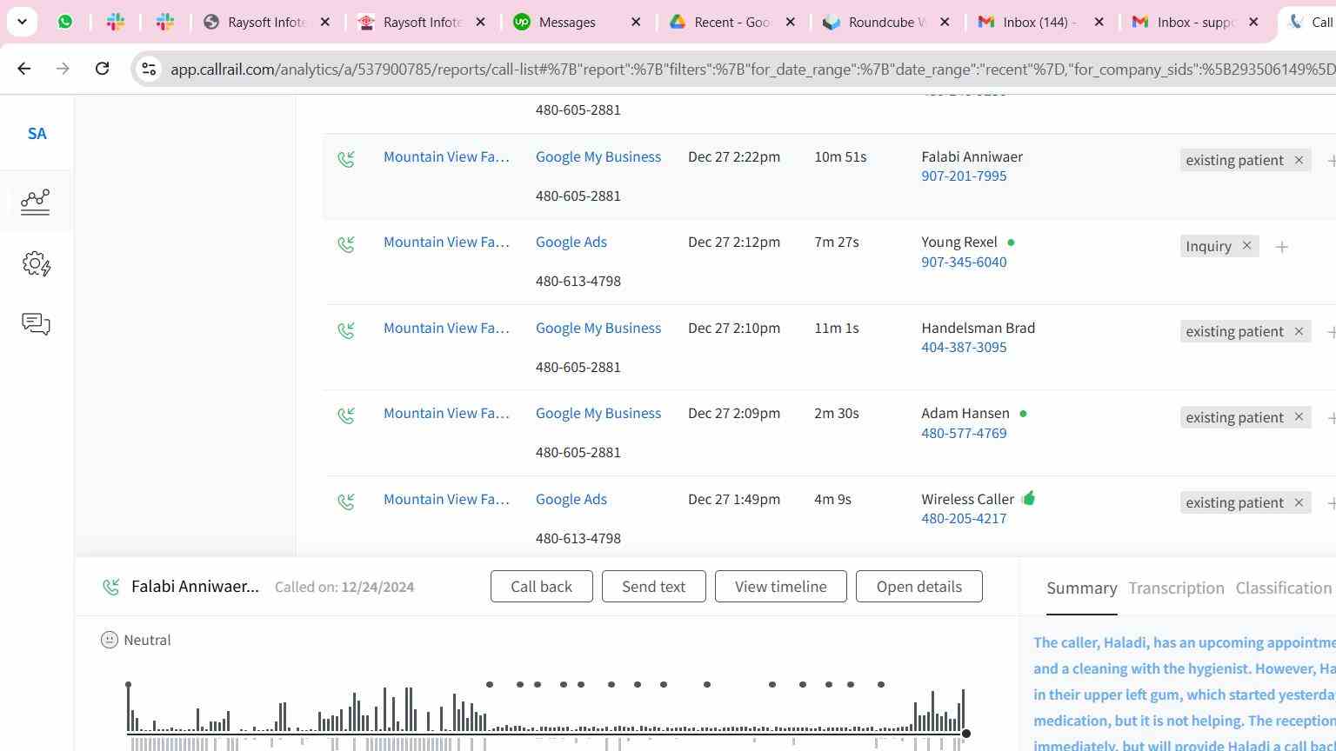Open Google My Business source for Adam Hansen

click(598, 413)
